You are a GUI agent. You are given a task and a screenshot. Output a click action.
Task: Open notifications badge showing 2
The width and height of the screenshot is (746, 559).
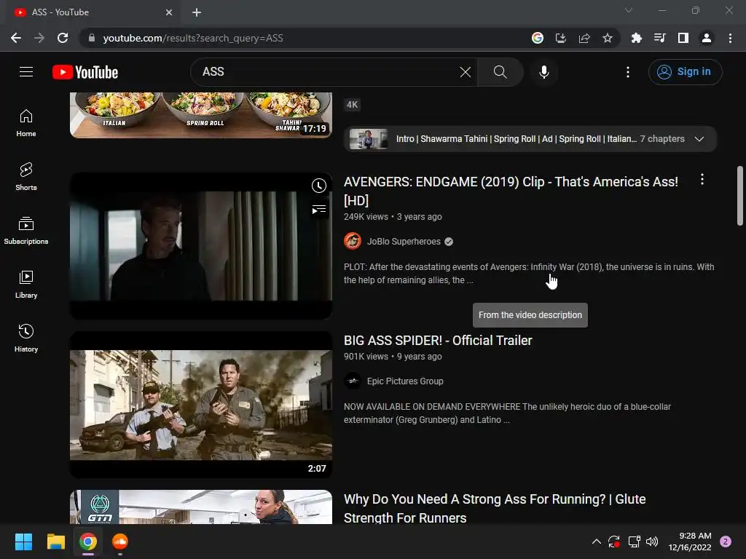point(726,542)
